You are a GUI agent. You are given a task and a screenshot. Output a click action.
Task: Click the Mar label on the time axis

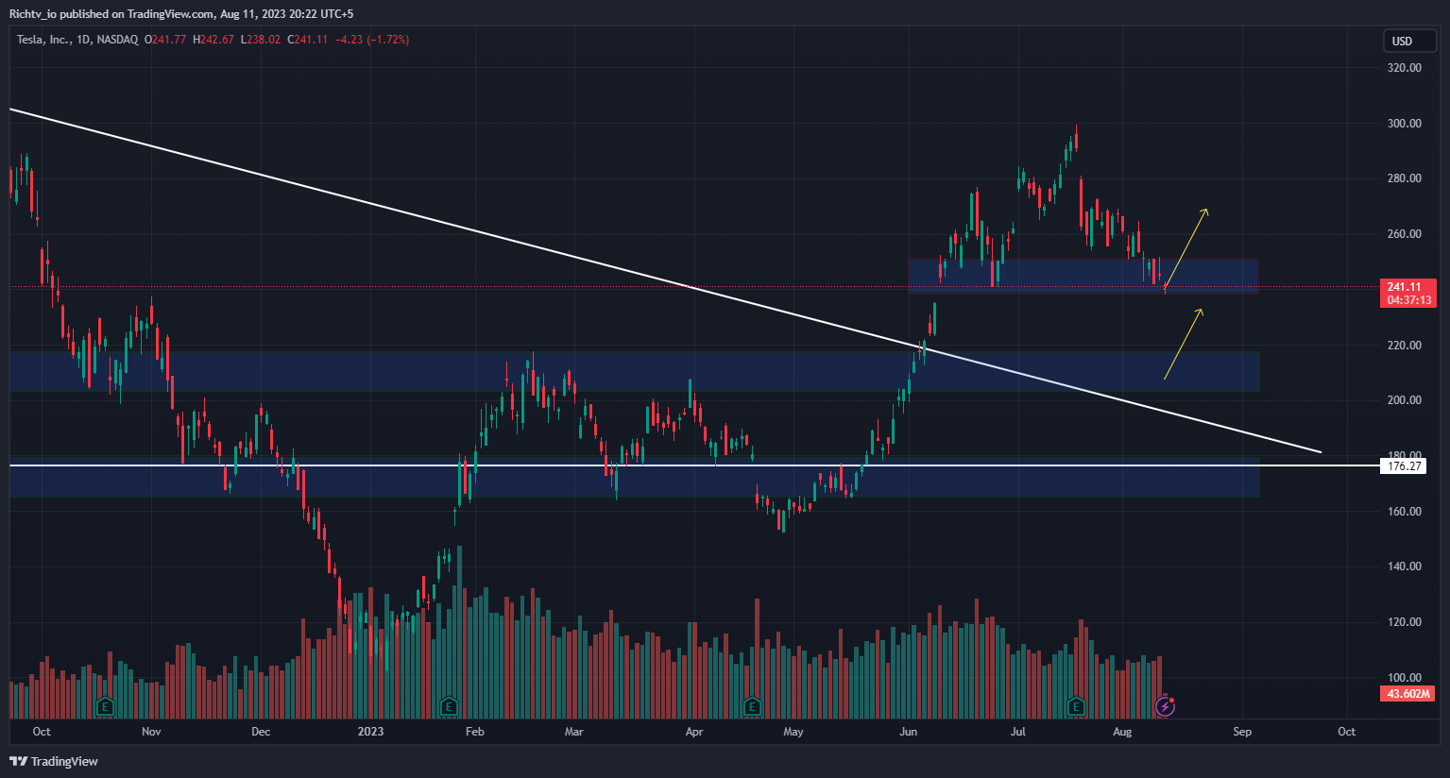click(x=574, y=732)
